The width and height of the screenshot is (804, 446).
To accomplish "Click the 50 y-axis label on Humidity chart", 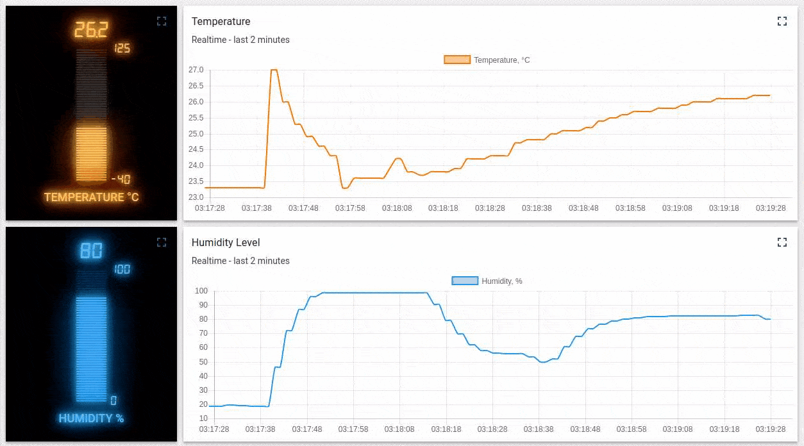I will (x=203, y=361).
